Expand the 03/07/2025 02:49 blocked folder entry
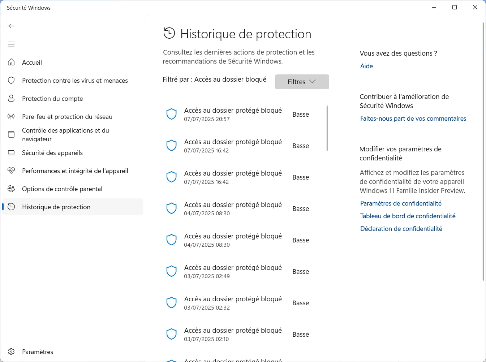486x362 pixels. pyautogui.click(x=233, y=271)
